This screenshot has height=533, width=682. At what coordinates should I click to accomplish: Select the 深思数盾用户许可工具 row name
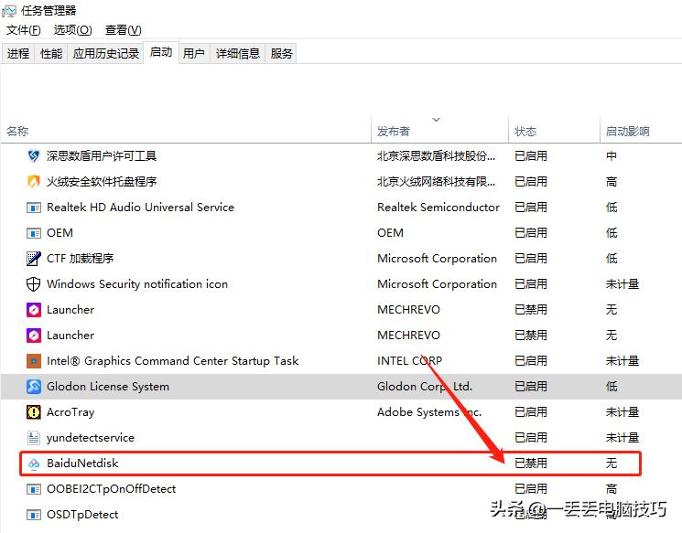click(x=102, y=156)
